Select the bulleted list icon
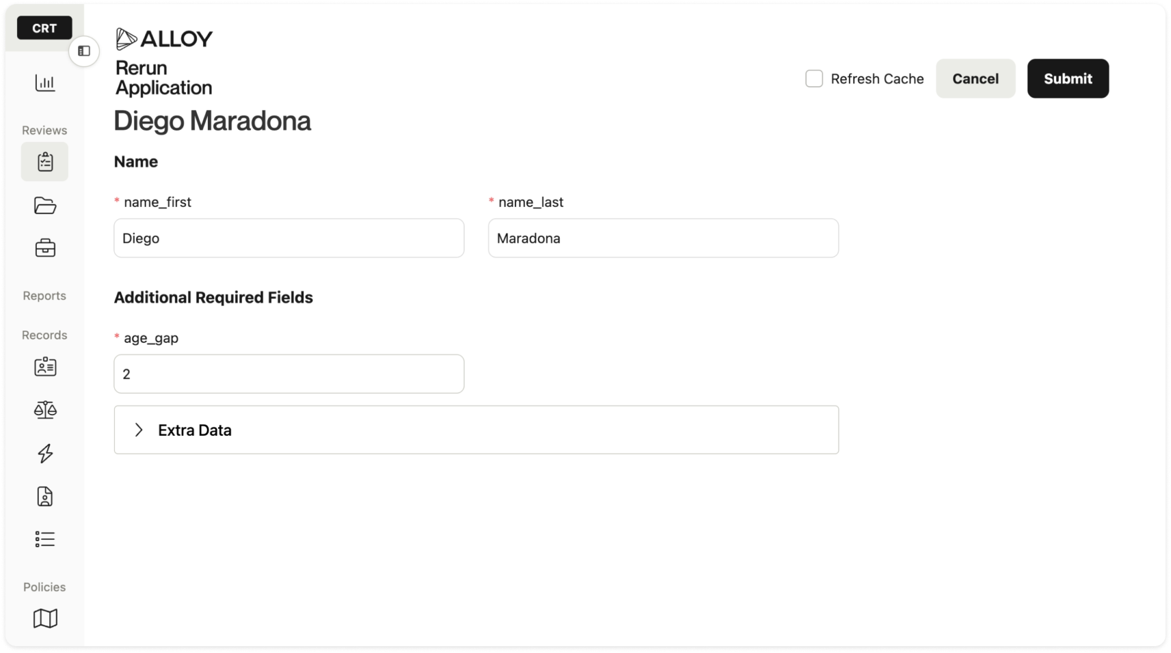 45,539
